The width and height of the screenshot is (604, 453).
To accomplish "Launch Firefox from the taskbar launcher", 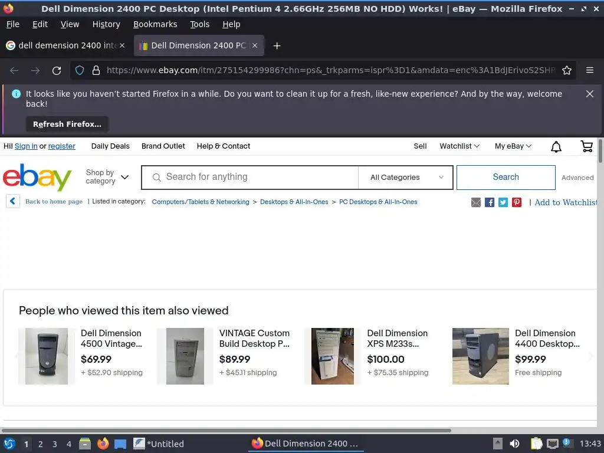I will (x=103, y=444).
